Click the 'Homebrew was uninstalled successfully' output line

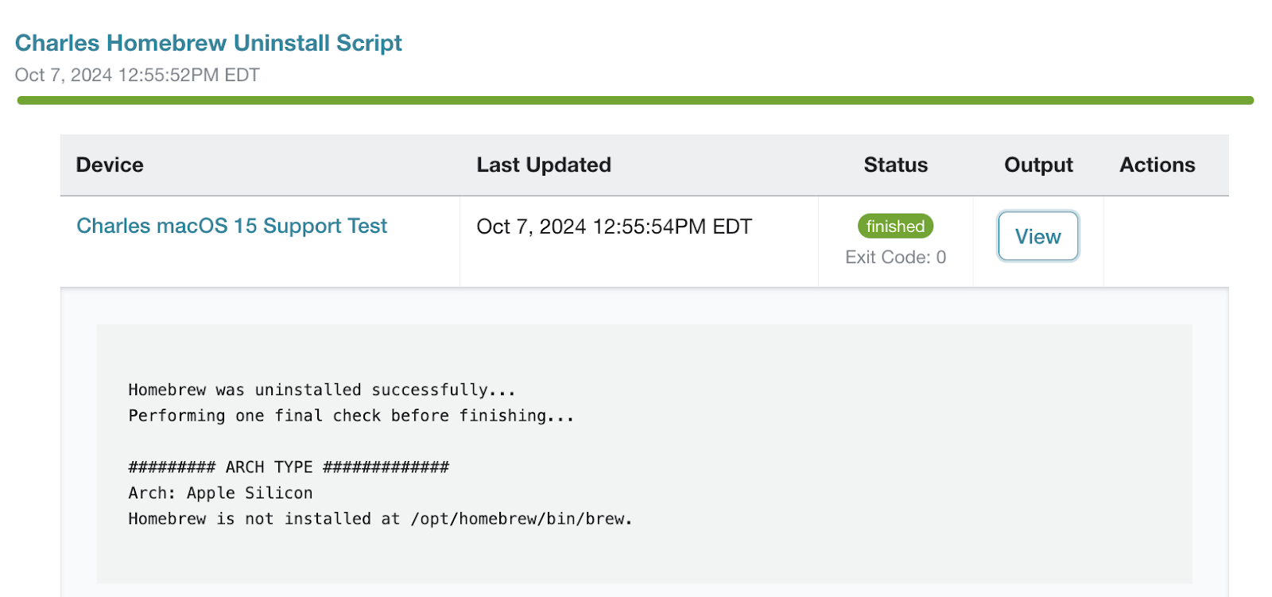pyautogui.click(x=322, y=390)
